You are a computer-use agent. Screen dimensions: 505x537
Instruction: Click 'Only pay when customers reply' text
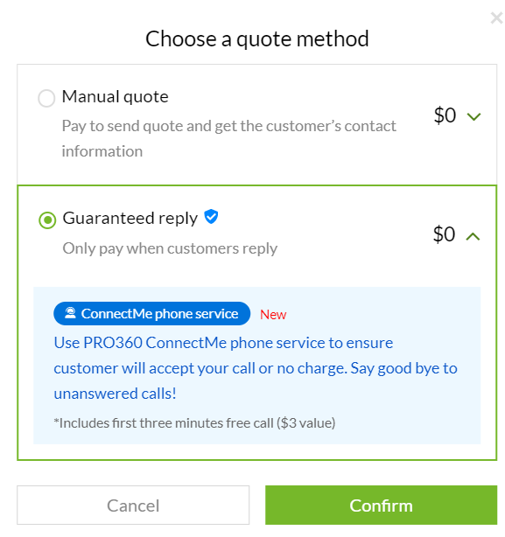[x=170, y=248]
